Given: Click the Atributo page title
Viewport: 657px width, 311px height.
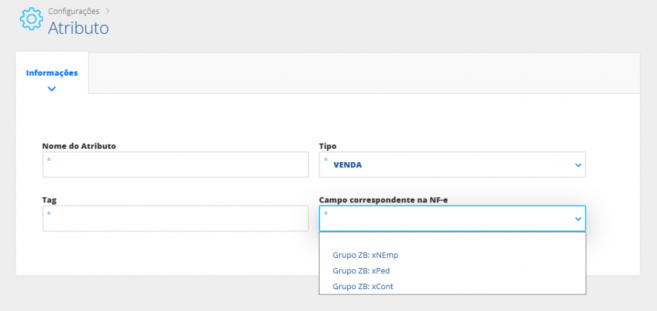Looking at the screenshot, I should (78, 28).
